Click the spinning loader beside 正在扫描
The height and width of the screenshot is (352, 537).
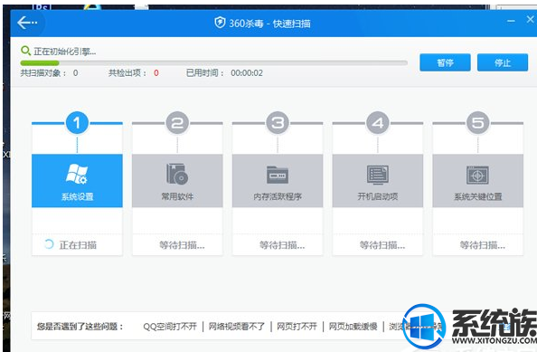[49, 244]
